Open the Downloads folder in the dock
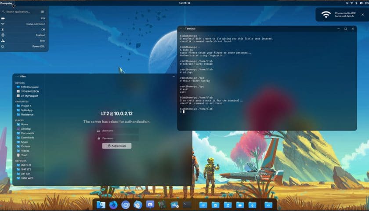This screenshot has width=369, height=211. point(252,205)
